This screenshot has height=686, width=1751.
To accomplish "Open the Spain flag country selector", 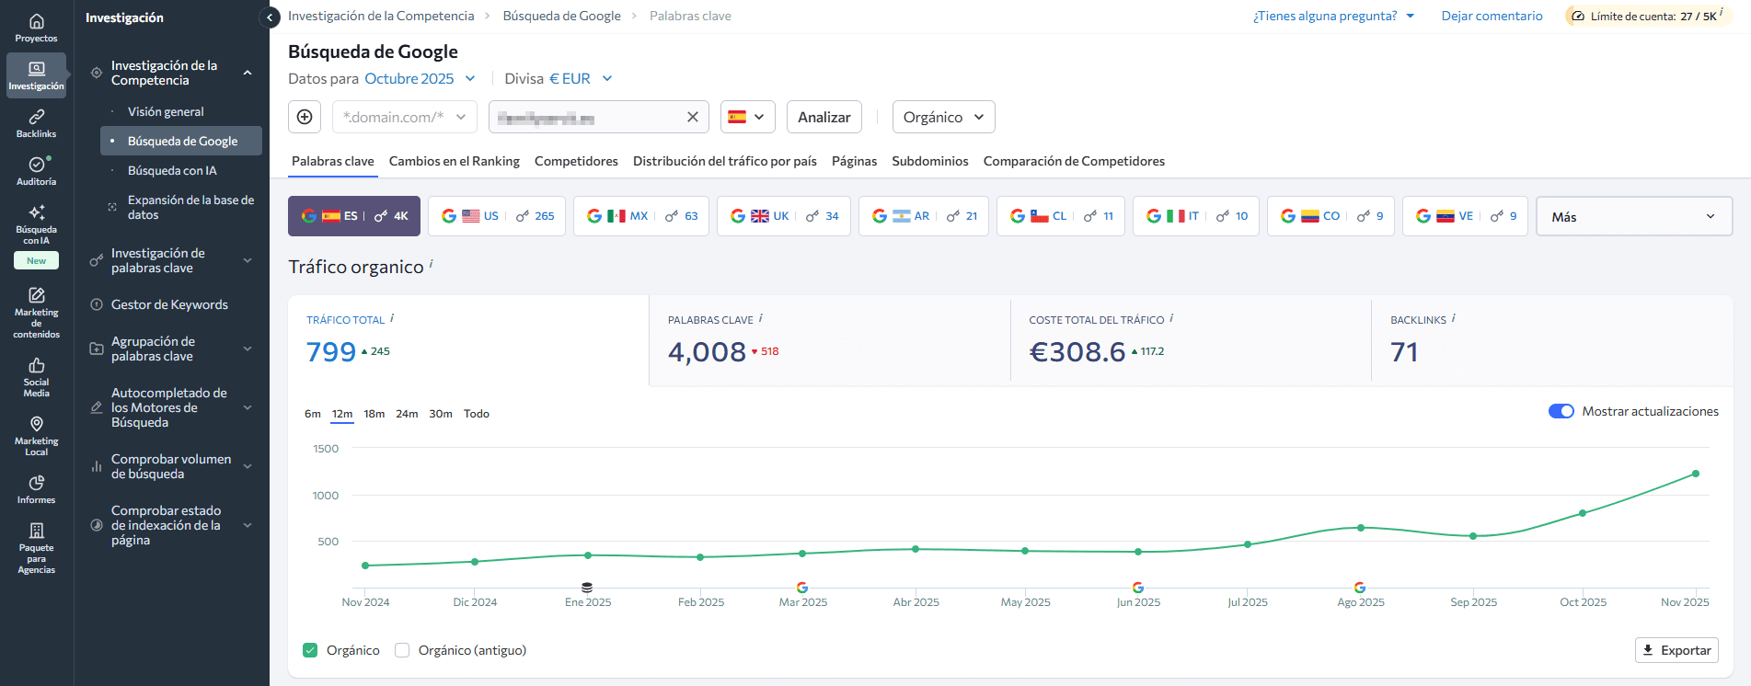I will (747, 117).
